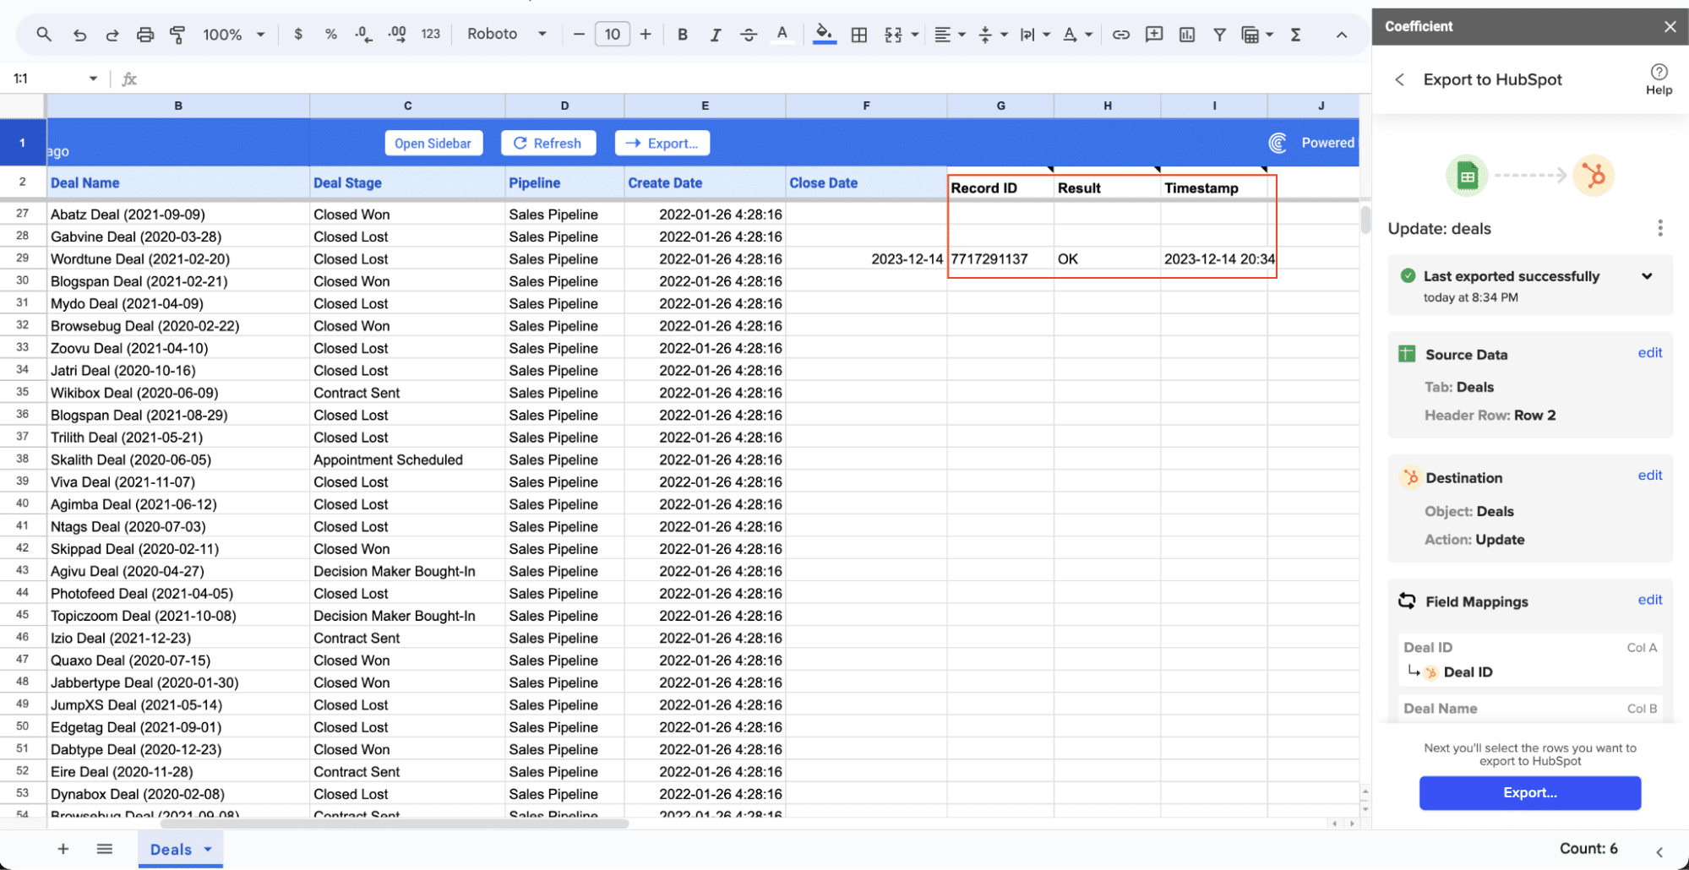Go back from Export to HubSpot
The height and width of the screenshot is (870, 1689).
pyautogui.click(x=1399, y=79)
